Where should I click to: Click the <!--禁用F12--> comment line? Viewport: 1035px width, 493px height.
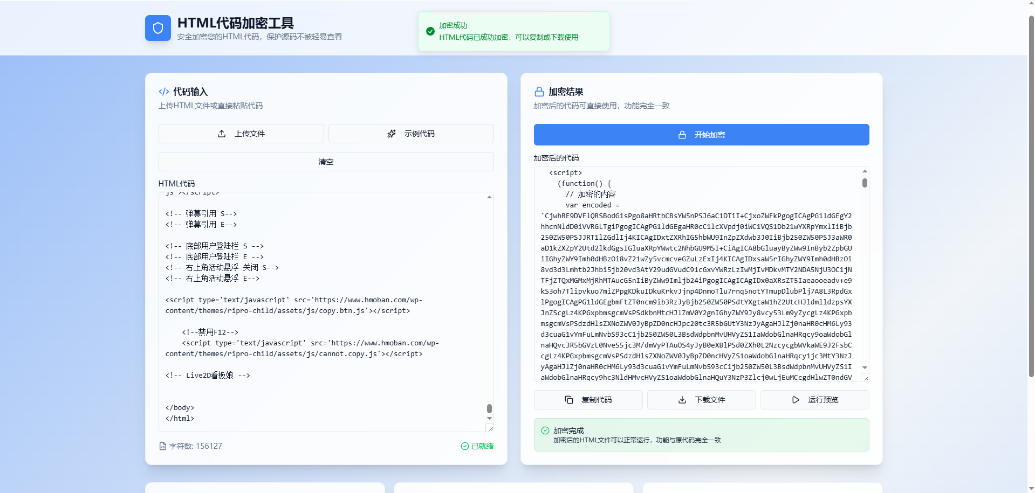point(210,332)
